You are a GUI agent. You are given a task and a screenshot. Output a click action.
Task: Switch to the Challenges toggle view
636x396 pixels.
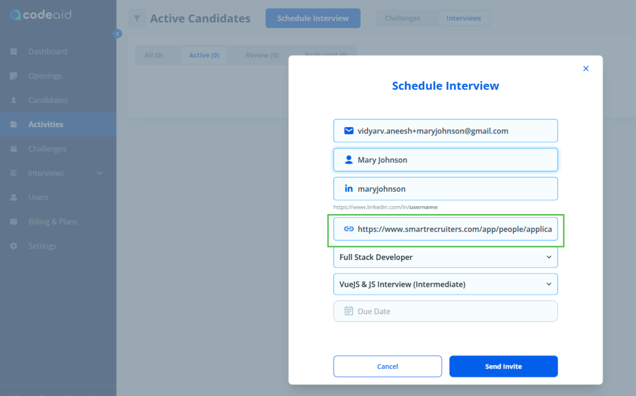coord(402,19)
